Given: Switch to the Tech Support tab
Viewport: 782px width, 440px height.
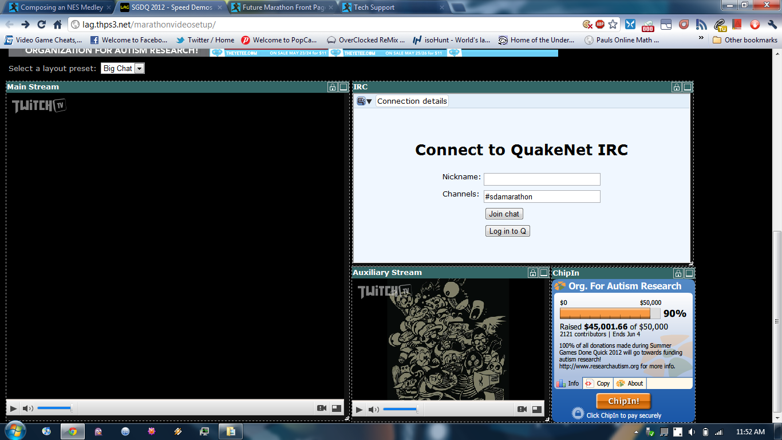Looking at the screenshot, I should click(373, 7).
